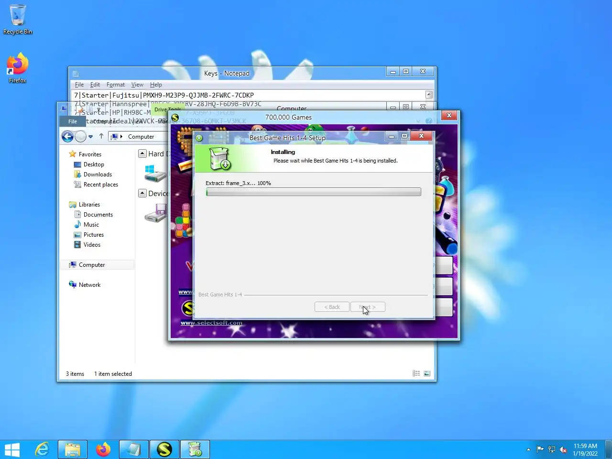The image size is (612, 459).
Task: Open Notepad's File menu
Action: (x=79, y=85)
